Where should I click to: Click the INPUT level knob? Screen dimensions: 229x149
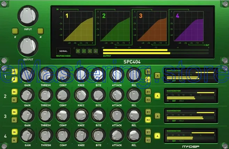click(28, 16)
